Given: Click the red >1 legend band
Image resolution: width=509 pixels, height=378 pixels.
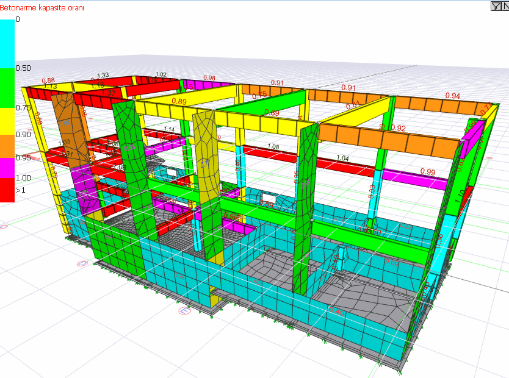Looking at the screenshot, I should click(7, 190).
